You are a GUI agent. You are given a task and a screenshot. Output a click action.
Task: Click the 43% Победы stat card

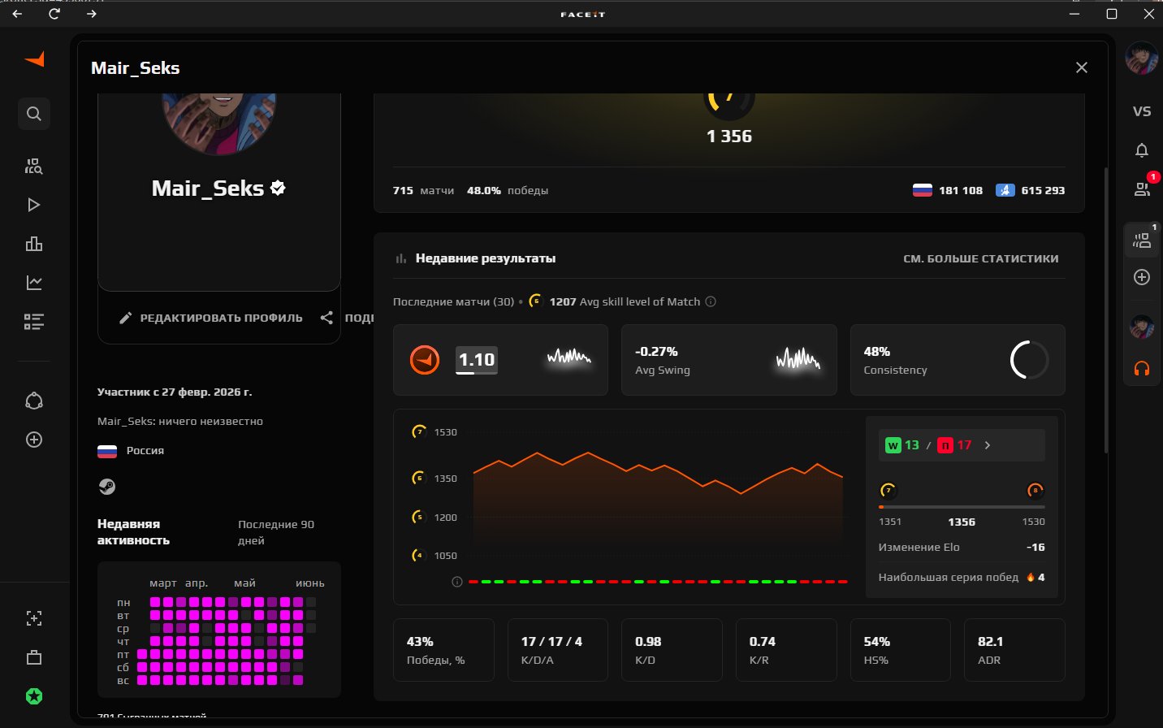coord(443,650)
